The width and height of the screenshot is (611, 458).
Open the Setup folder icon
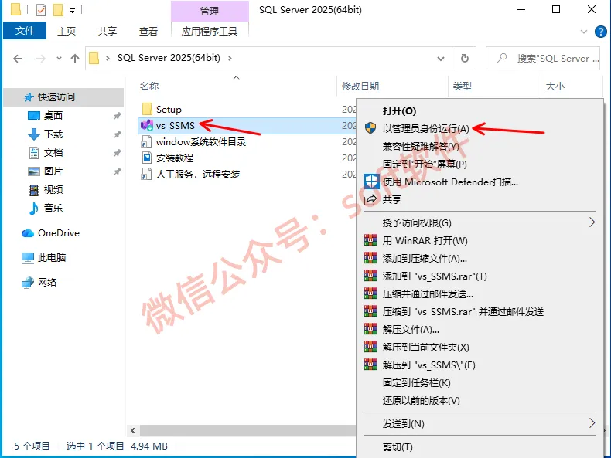pos(147,110)
